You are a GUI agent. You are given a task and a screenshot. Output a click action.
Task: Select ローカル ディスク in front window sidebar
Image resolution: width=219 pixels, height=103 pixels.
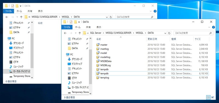click(78, 87)
